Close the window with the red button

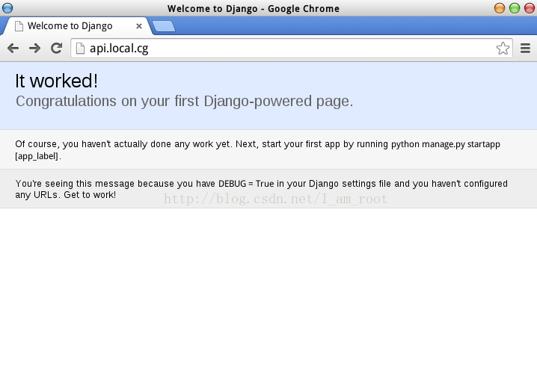[530, 8]
